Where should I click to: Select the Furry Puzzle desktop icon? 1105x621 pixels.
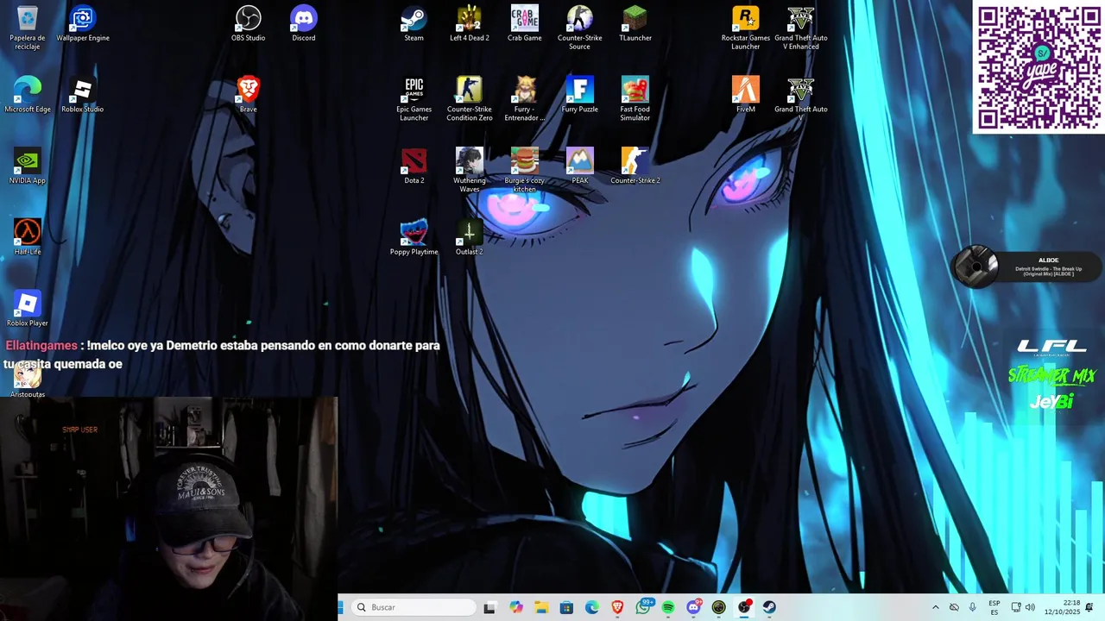click(580, 95)
